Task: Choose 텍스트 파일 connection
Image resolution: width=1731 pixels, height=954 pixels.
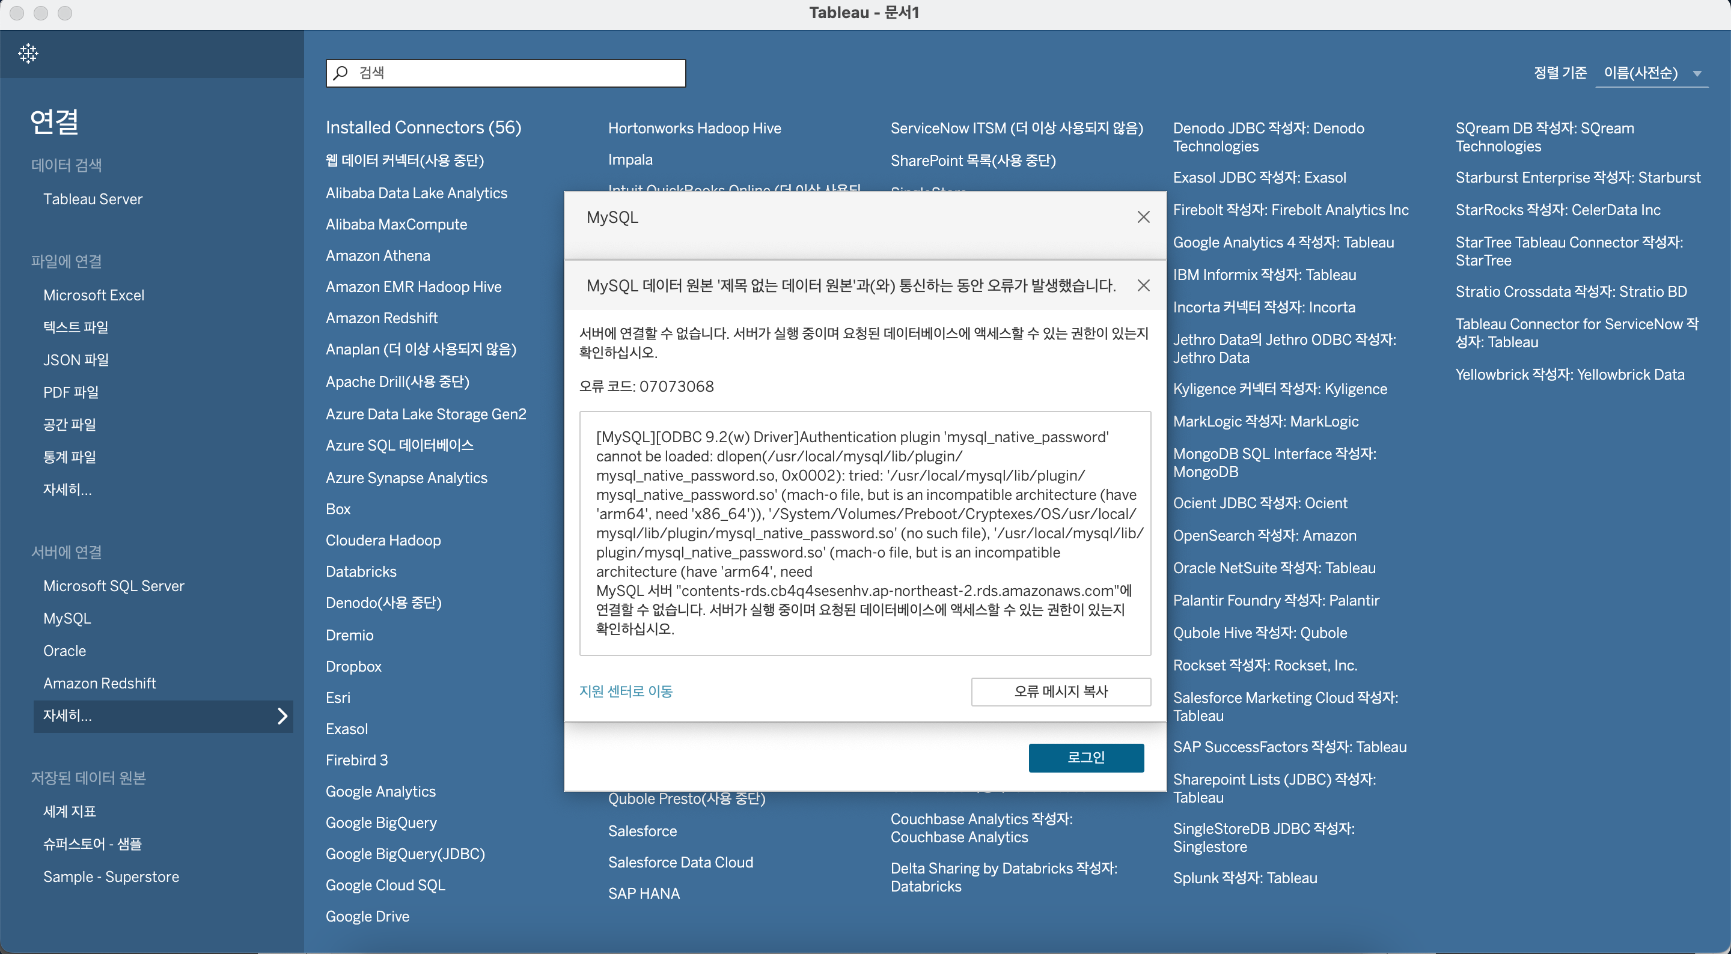Action: [x=75, y=327]
